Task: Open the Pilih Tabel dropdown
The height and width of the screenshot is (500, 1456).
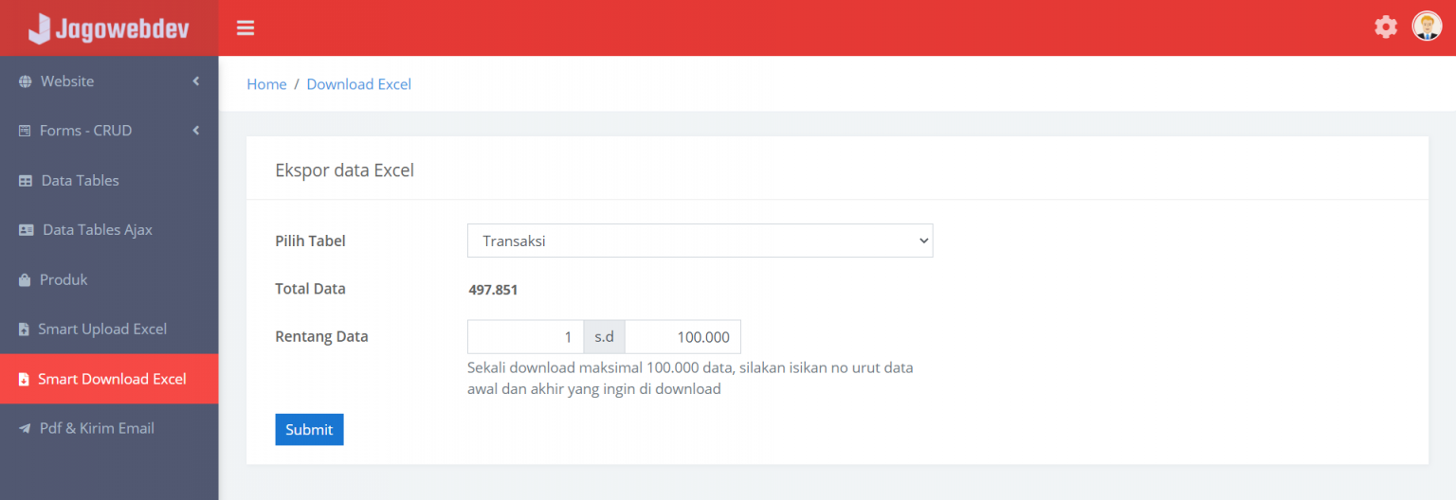Action: click(x=700, y=241)
